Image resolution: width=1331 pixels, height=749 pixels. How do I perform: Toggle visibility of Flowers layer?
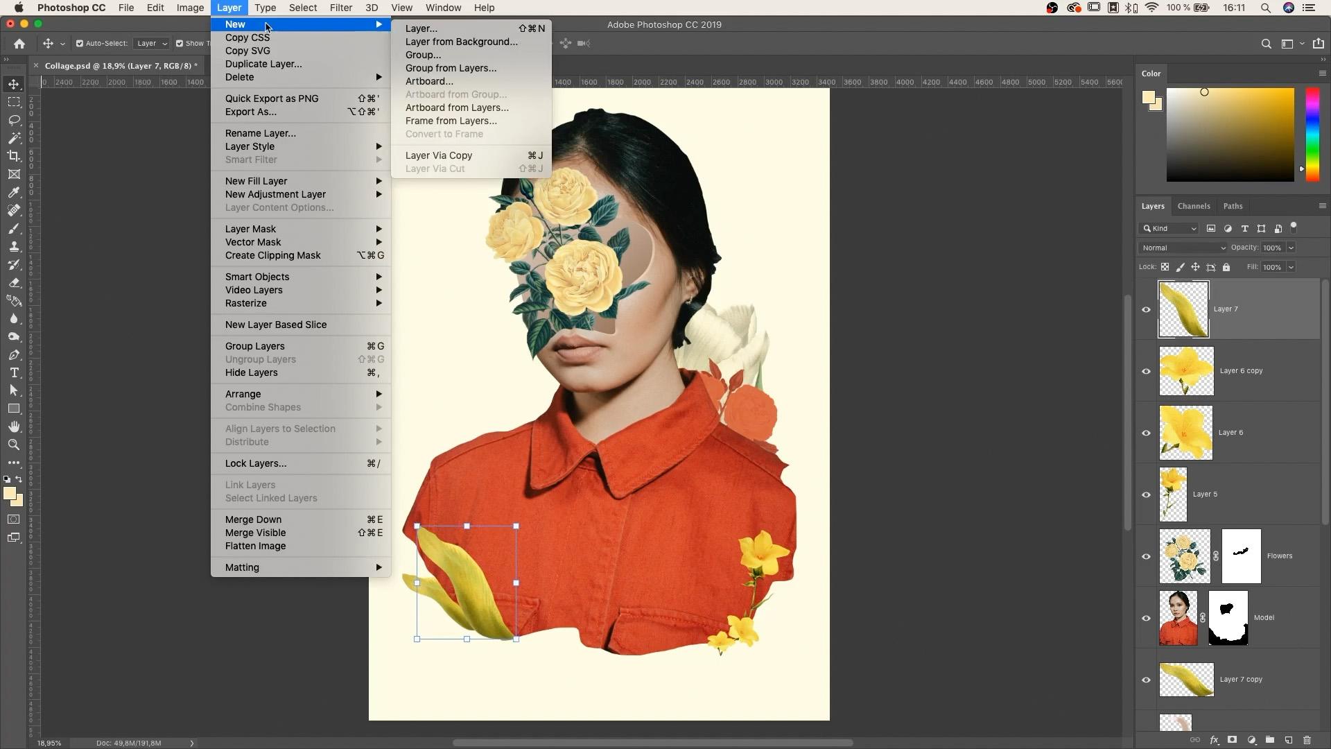tap(1145, 555)
